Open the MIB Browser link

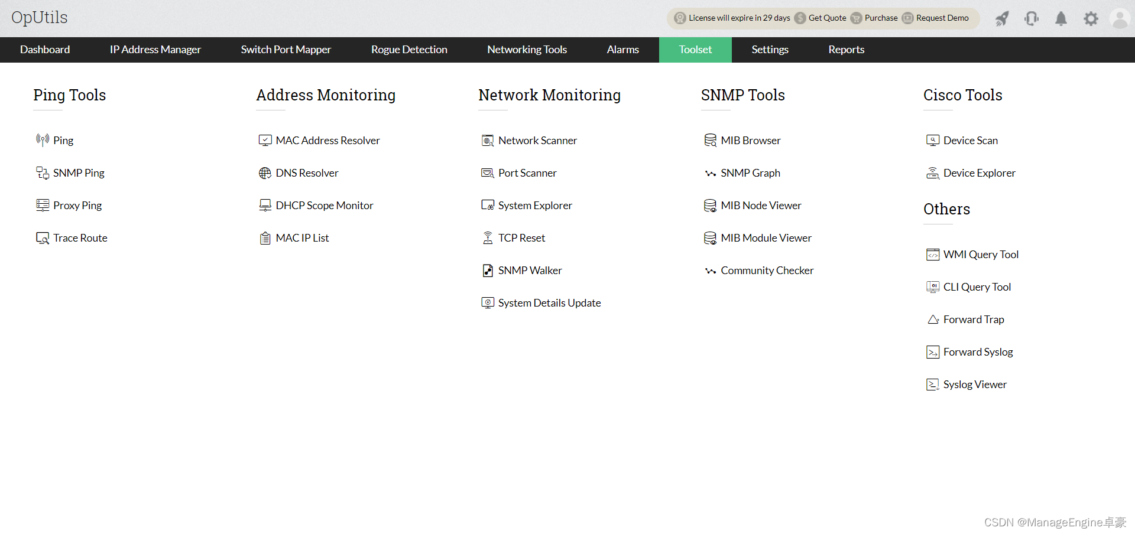751,140
